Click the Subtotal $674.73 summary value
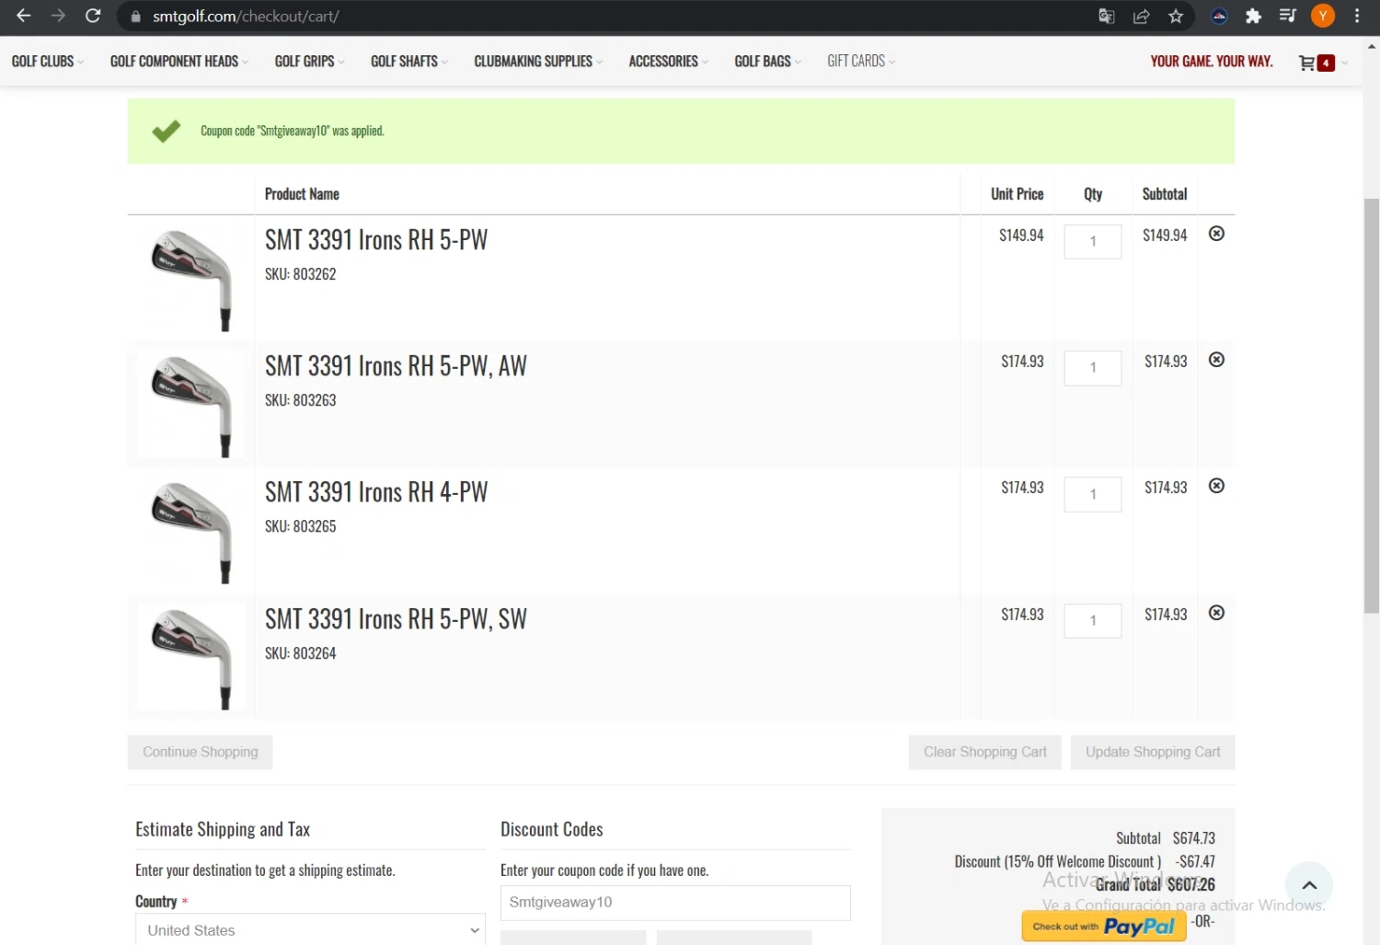 click(1194, 838)
